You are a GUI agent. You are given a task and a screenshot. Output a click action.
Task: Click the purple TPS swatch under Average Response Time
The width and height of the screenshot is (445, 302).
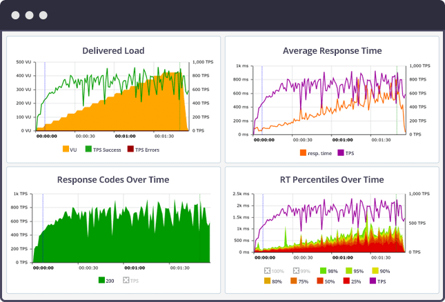(x=341, y=153)
